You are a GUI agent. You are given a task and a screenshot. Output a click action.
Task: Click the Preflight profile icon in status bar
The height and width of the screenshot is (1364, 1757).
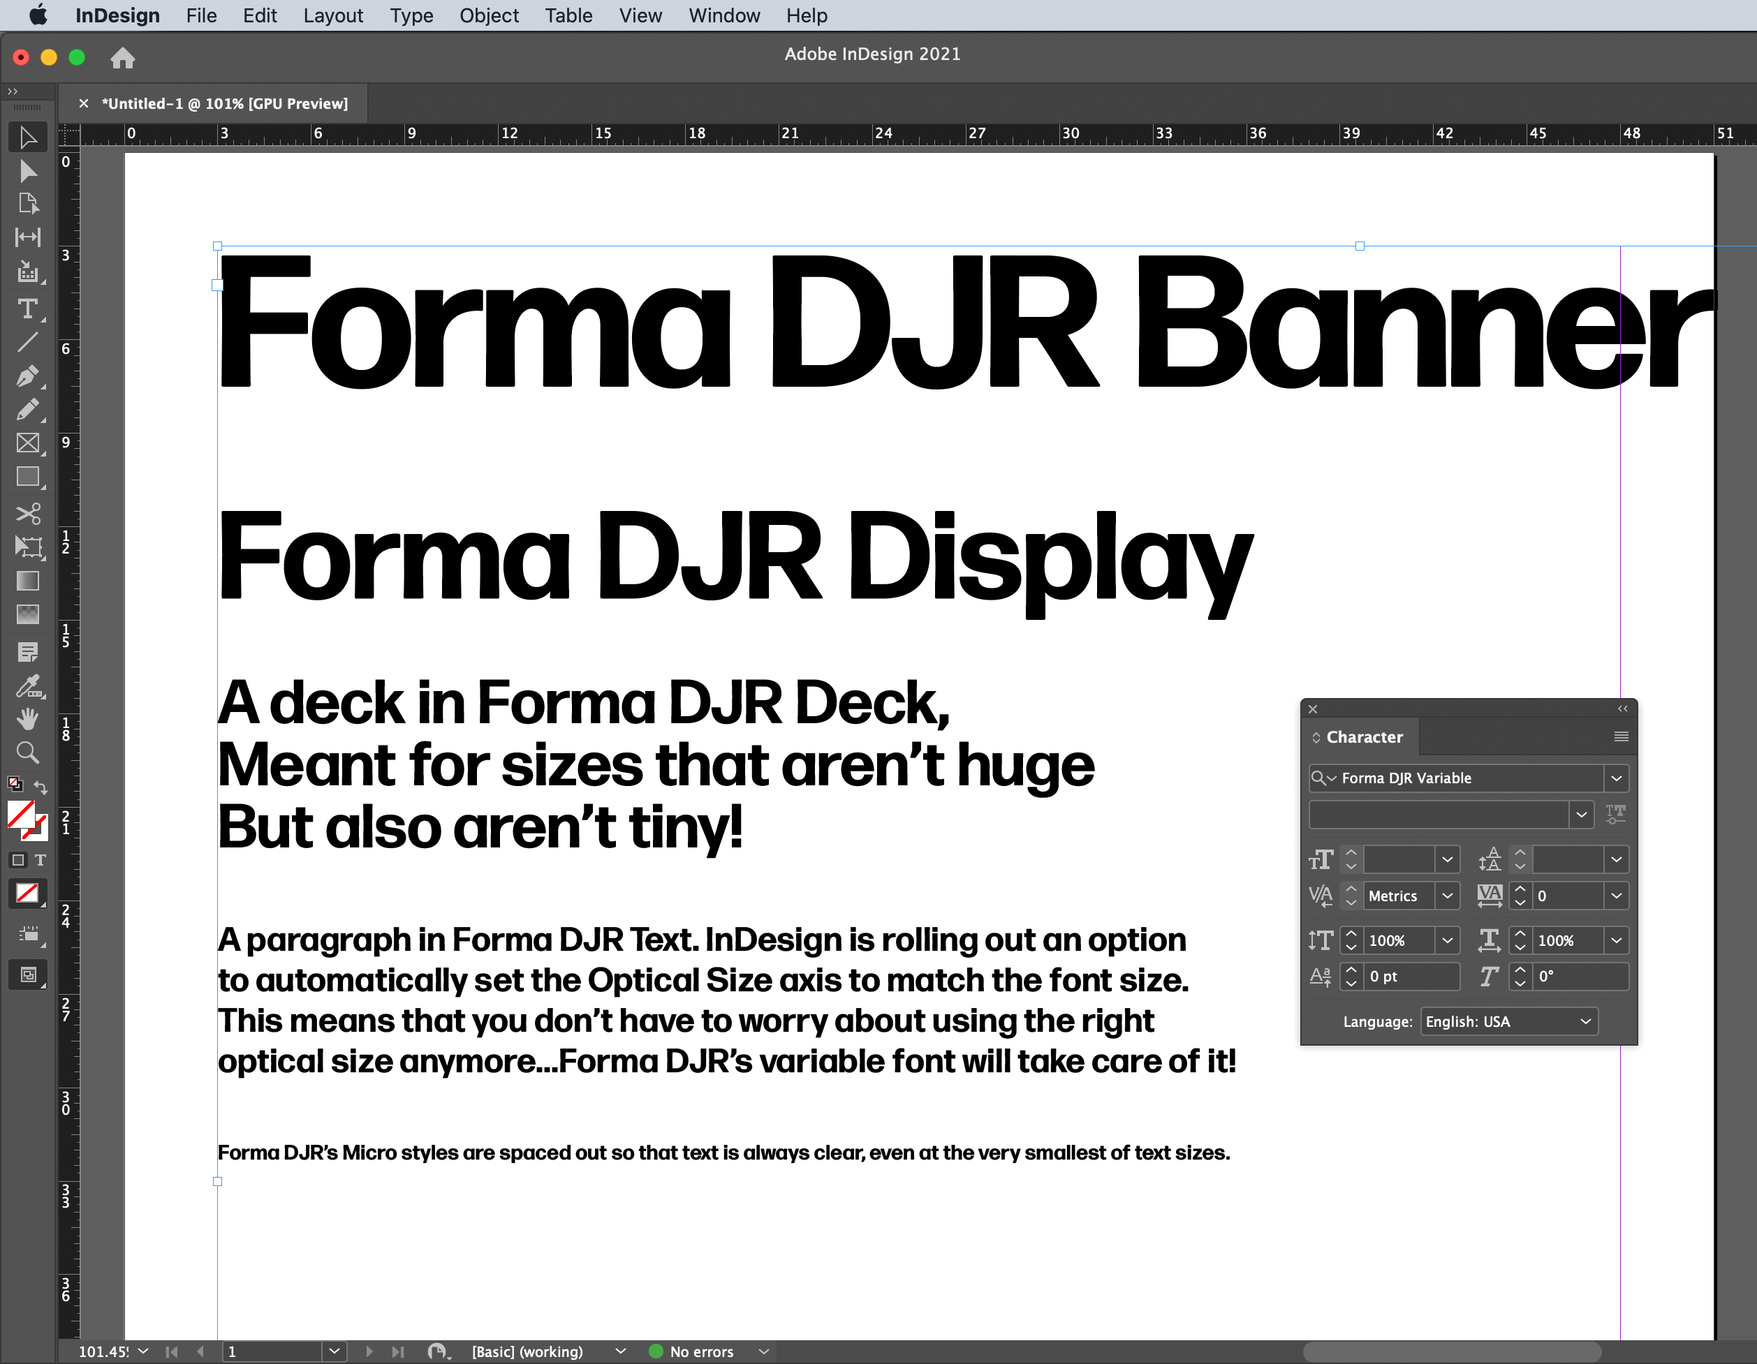click(x=439, y=1352)
